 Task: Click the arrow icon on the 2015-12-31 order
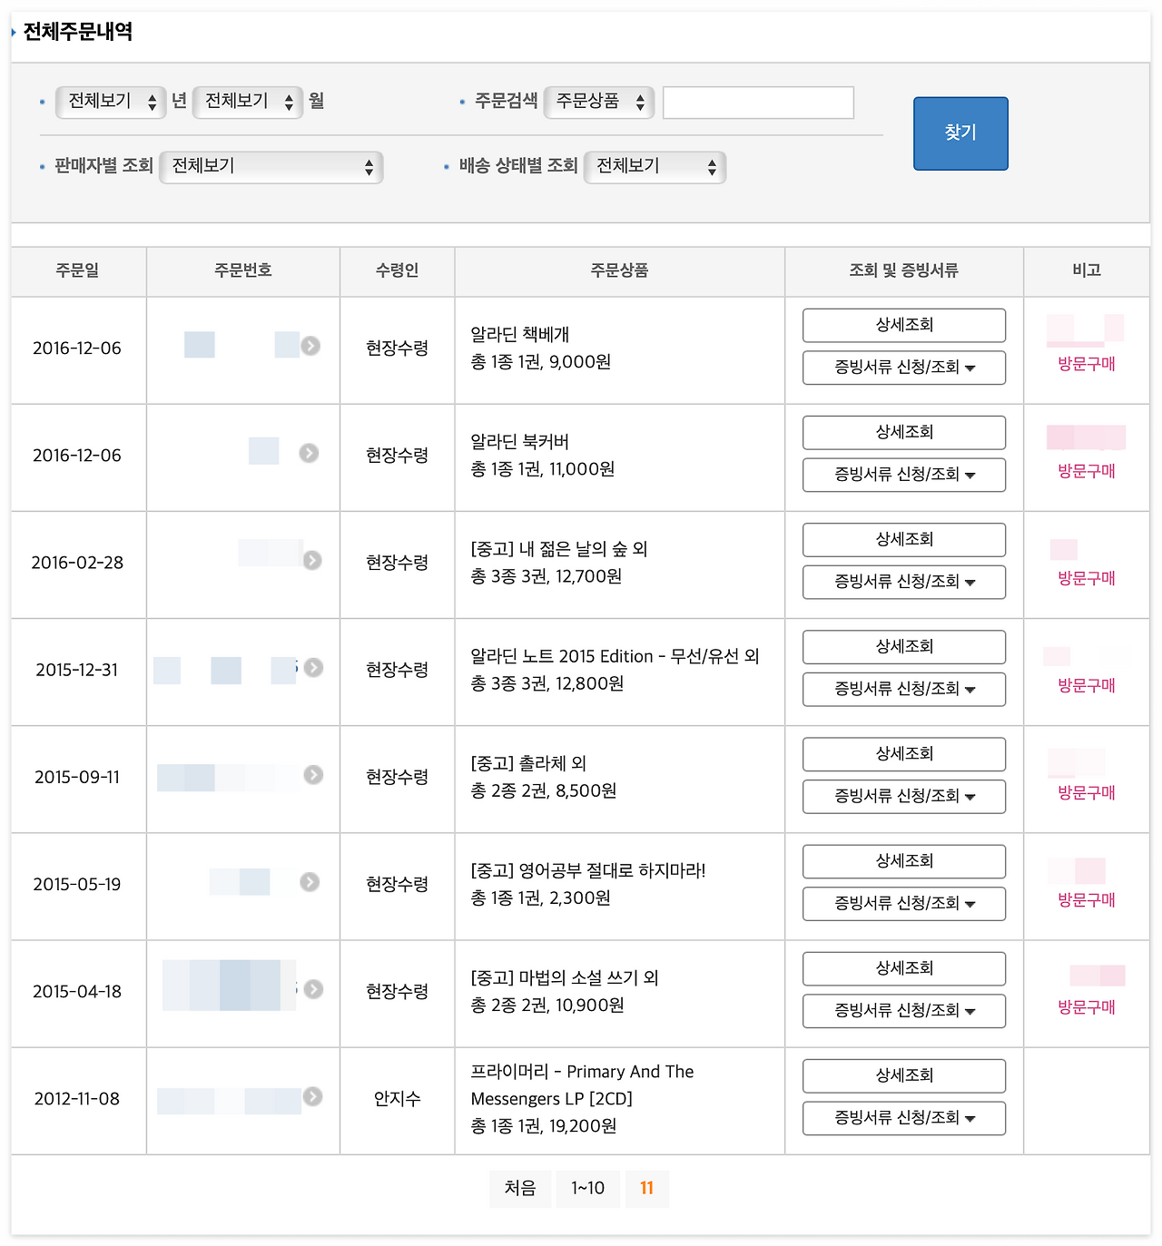coord(313,666)
